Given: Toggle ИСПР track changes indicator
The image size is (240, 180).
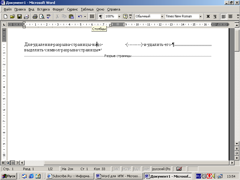Looking at the screenshot, I should pos(127,169).
